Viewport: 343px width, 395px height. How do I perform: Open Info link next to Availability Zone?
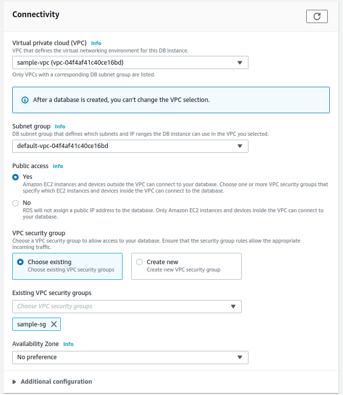[68, 344]
